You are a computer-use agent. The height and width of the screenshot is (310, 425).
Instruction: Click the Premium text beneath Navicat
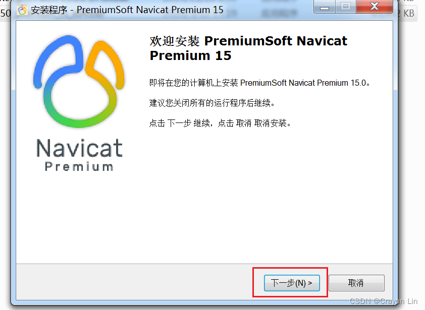tap(79, 166)
